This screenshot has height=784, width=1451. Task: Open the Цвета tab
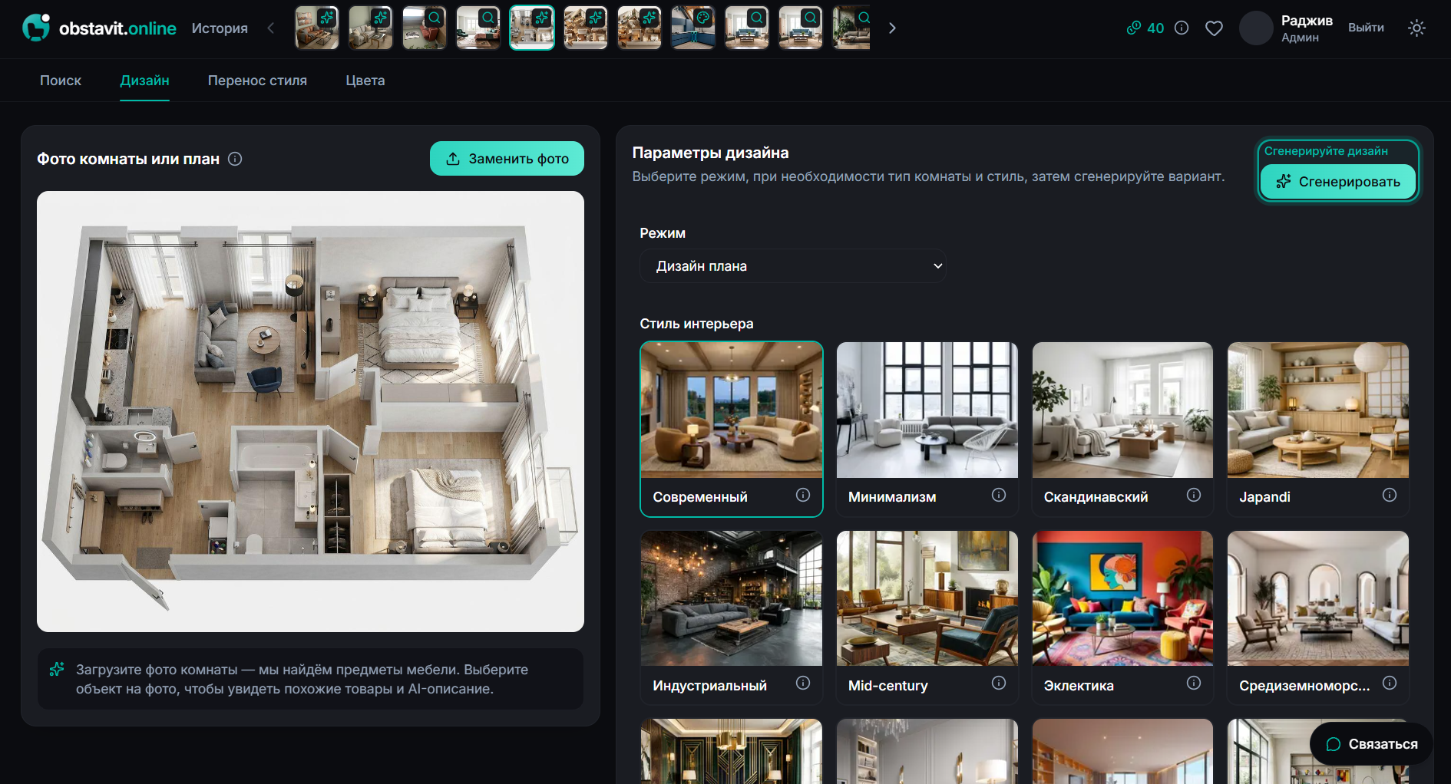click(x=365, y=81)
